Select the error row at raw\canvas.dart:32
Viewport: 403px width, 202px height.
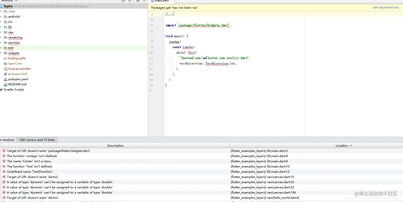[x=202, y=187]
